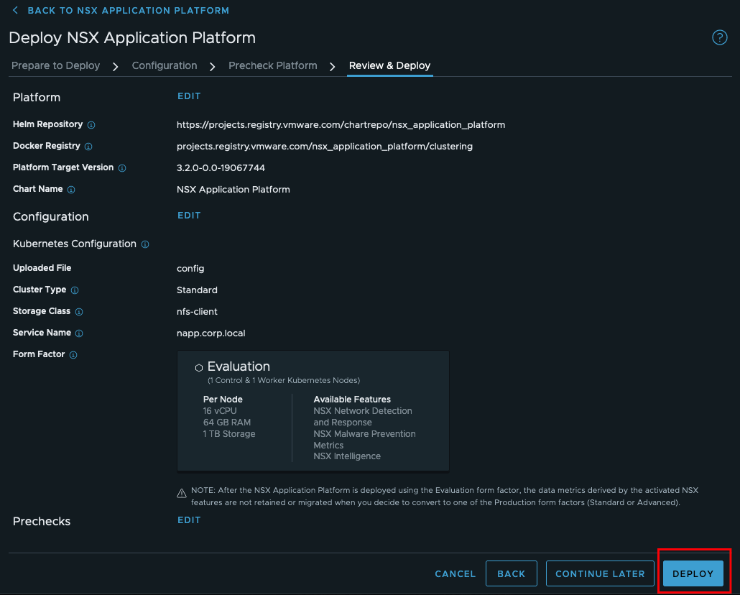Show info for Service Name
Screen dimensions: 740x595
coord(79,333)
